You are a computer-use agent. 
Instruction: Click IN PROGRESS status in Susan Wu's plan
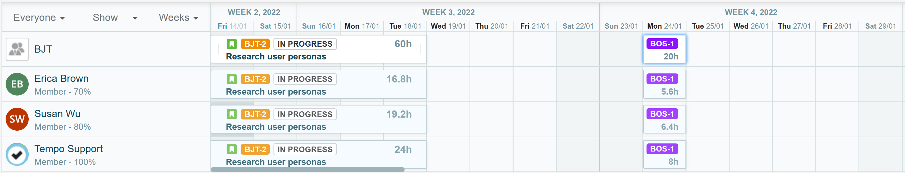tap(305, 114)
